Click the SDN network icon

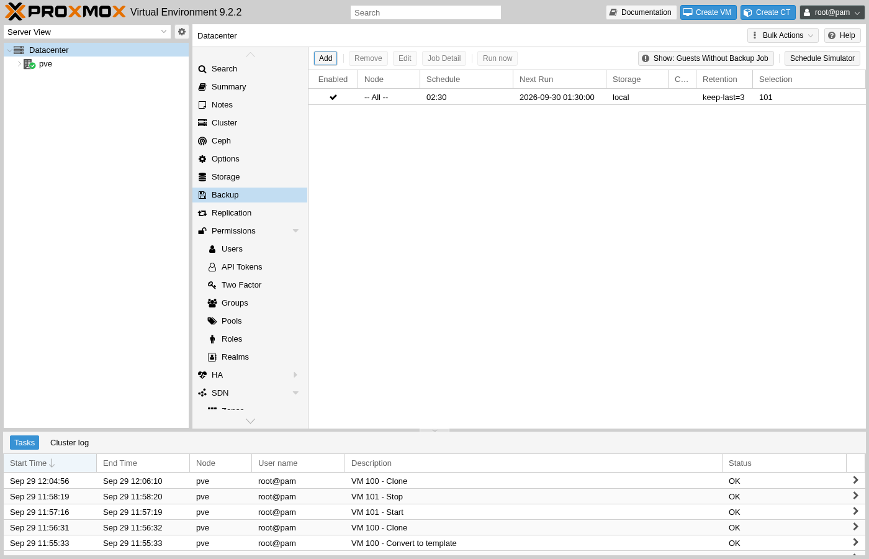tap(202, 393)
